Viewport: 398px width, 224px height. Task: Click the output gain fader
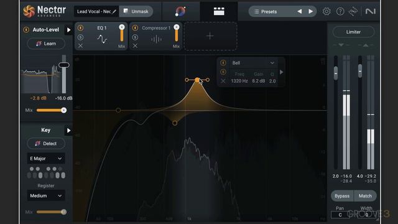tap(360, 71)
